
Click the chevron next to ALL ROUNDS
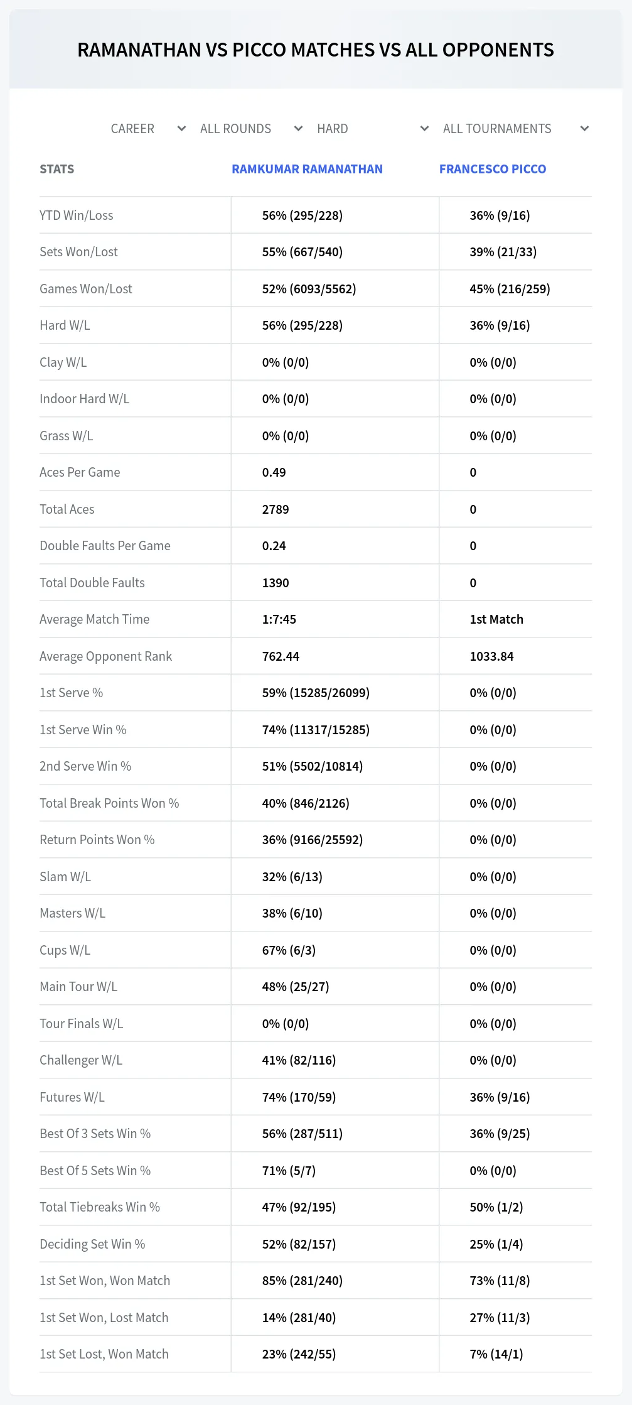(298, 129)
